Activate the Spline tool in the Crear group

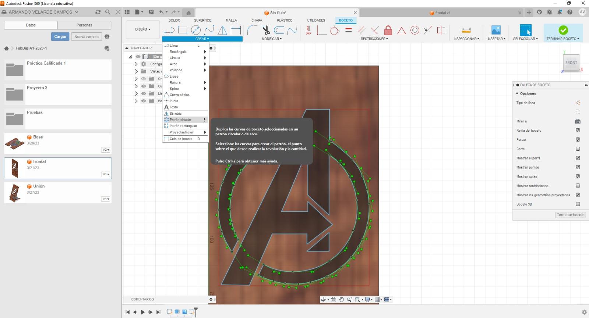tap(209, 30)
